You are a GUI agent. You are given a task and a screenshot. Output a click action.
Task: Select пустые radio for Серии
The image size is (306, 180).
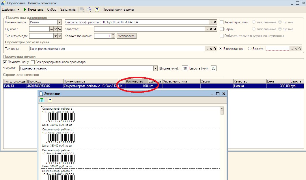click(x=280, y=29)
